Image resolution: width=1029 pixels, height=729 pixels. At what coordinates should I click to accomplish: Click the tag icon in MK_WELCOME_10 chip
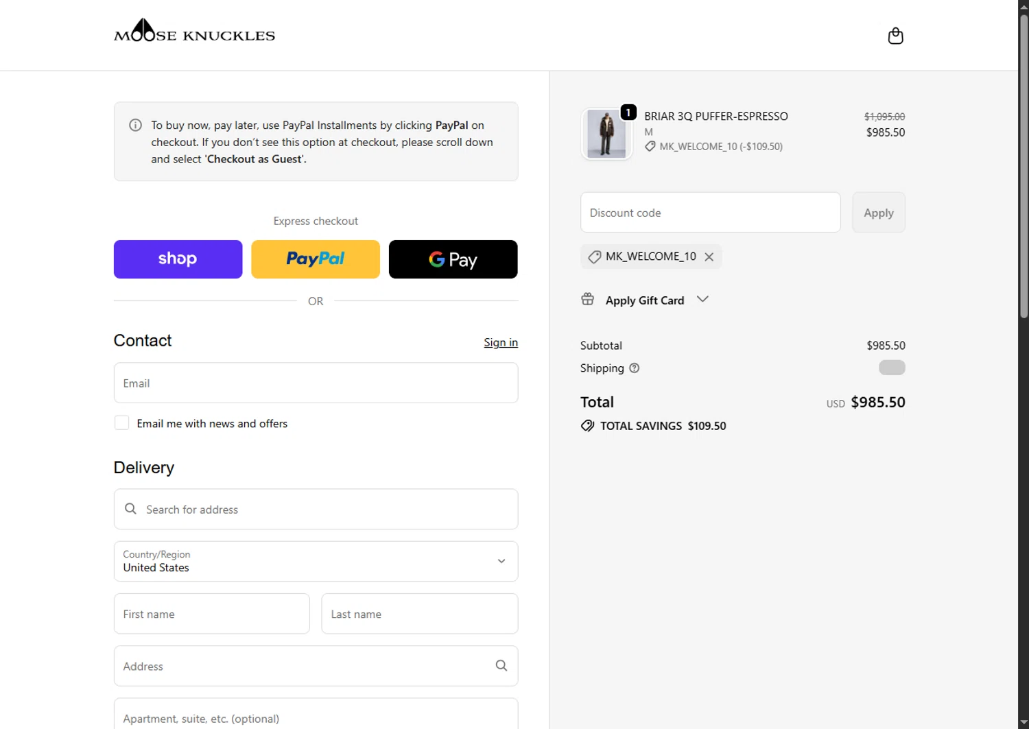click(x=595, y=257)
